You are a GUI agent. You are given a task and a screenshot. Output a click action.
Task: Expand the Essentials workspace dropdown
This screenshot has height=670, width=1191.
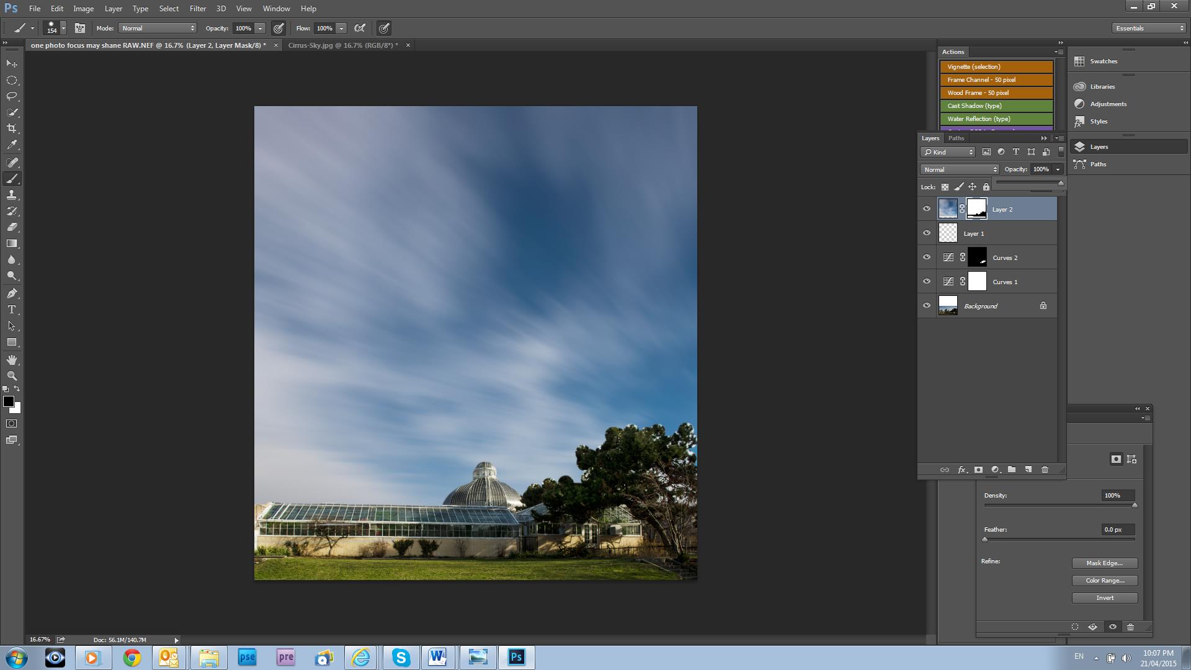[x=1149, y=29]
